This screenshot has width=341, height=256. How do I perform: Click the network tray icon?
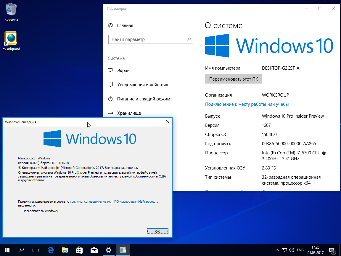[x=284, y=250]
